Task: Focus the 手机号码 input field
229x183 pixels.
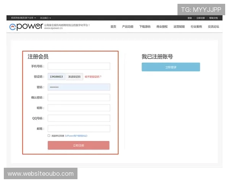Action: point(79,66)
